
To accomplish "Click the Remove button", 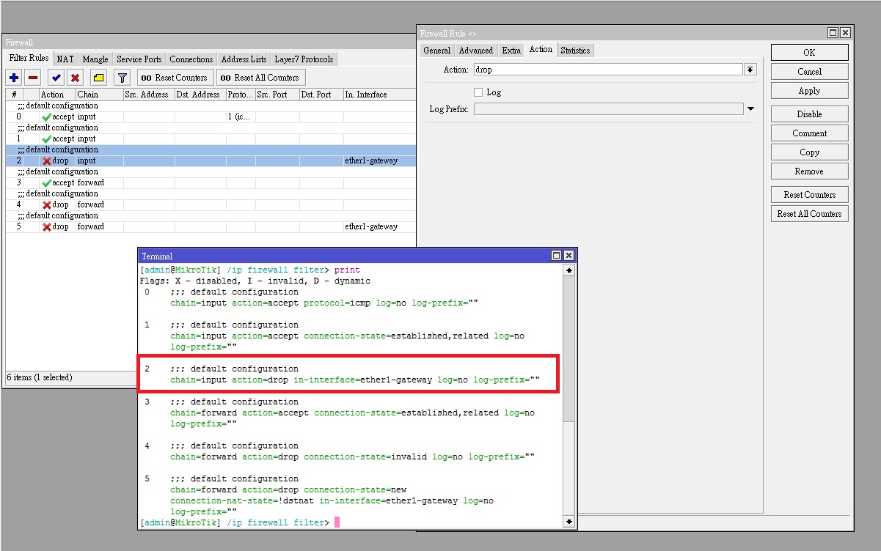I will pyautogui.click(x=809, y=171).
